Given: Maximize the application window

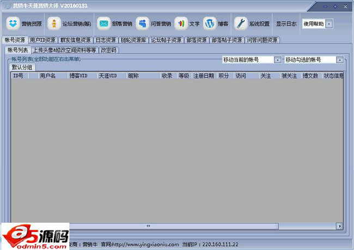Looking at the screenshot, I should (335, 7).
